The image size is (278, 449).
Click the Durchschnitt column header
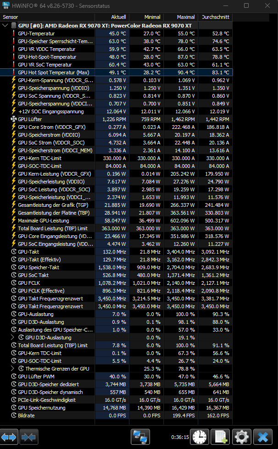215,17
